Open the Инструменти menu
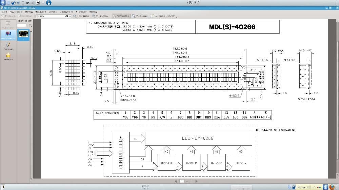 66,12
